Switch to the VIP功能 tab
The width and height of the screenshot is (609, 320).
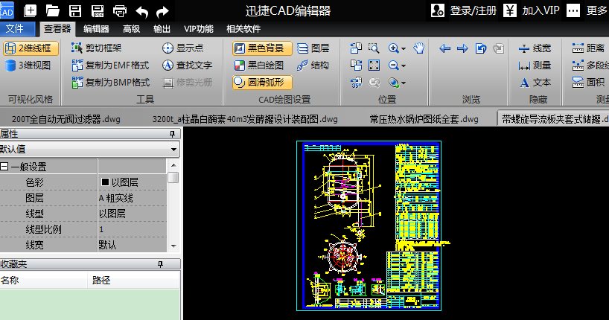pos(199,29)
